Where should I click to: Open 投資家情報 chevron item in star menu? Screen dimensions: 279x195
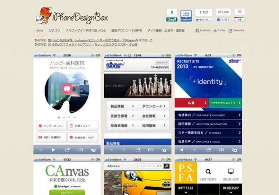coord(122,125)
